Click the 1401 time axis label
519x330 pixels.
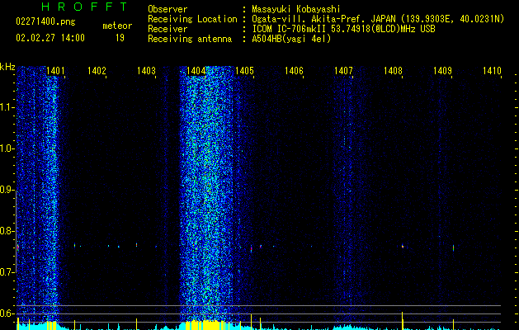pyautogui.click(x=55, y=71)
